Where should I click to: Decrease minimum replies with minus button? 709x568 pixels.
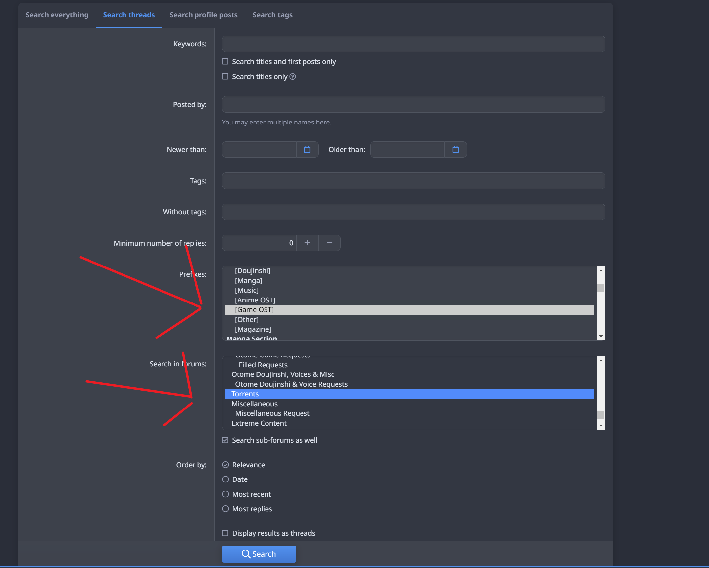pos(329,243)
